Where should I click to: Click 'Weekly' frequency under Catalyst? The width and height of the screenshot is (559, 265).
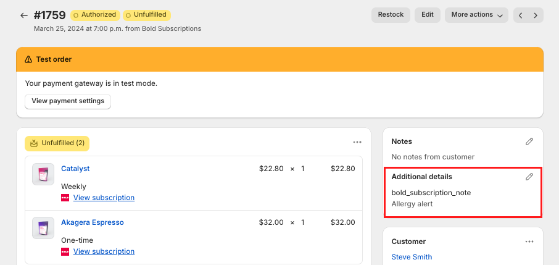pyautogui.click(x=73, y=187)
